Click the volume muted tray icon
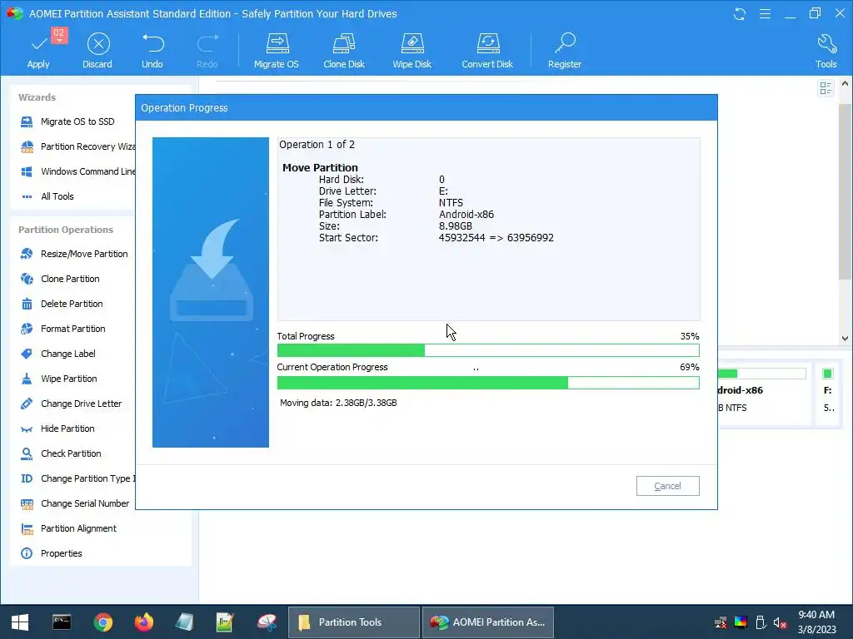Screen dimensions: 853x639 780,622
